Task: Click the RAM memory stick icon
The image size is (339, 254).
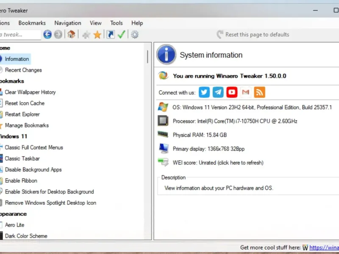Action: 163,134
